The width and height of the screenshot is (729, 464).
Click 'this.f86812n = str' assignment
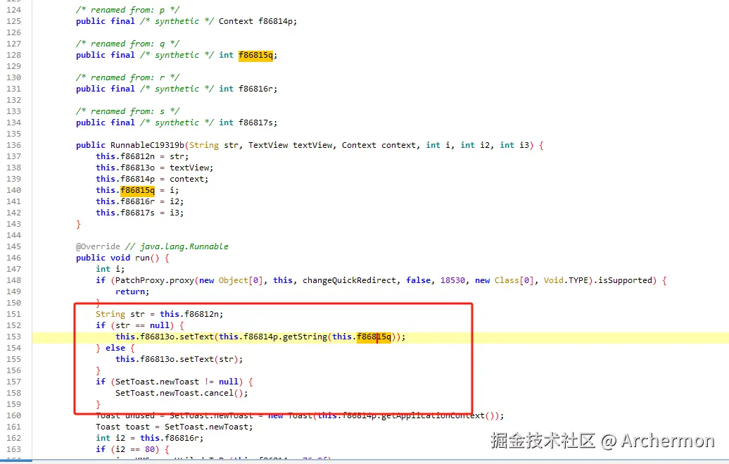coord(142,156)
